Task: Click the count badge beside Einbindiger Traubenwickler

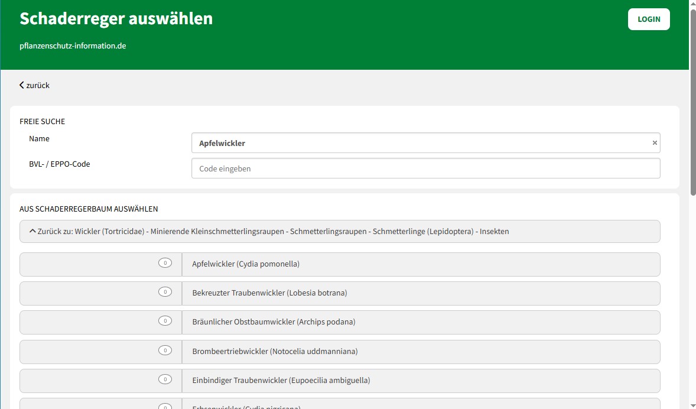Action: click(x=165, y=379)
